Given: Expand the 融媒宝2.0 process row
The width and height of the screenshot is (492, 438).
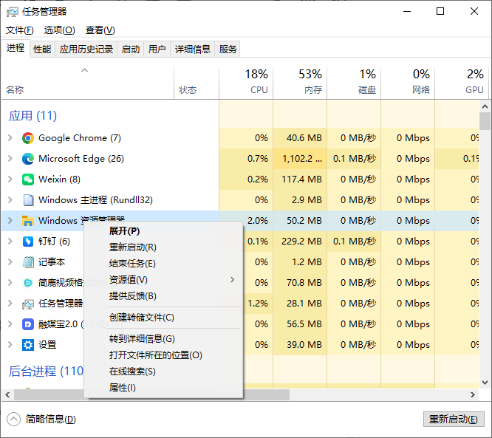Looking at the screenshot, I should (x=10, y=324).
